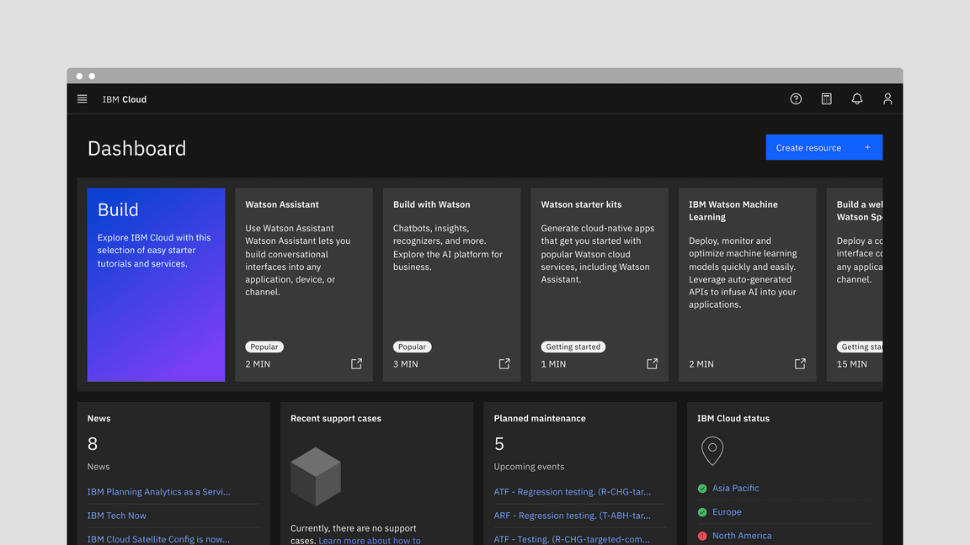Launch Watson starter kits external link icon
The image size is (970, 545).
pyautogui.click(x=652, y=364)
